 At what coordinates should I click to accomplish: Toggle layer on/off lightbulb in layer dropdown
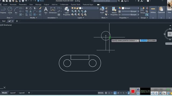[x=72, y=8]
